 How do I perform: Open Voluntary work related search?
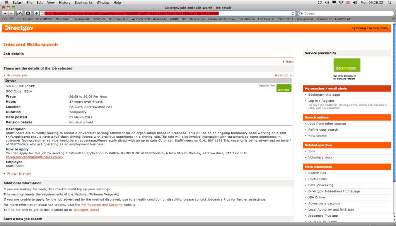(320, 157)
